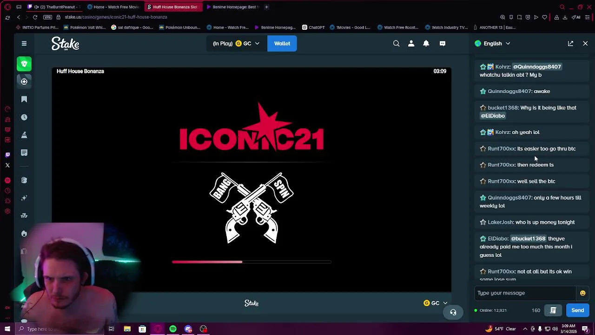Open Recent clock icon in Stake sidebar

pos(24,117)
